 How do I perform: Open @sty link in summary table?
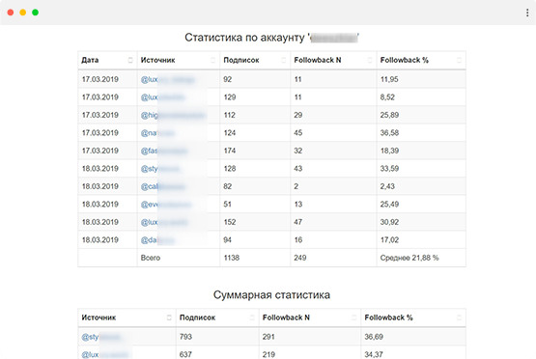click(x=101, y=337)
